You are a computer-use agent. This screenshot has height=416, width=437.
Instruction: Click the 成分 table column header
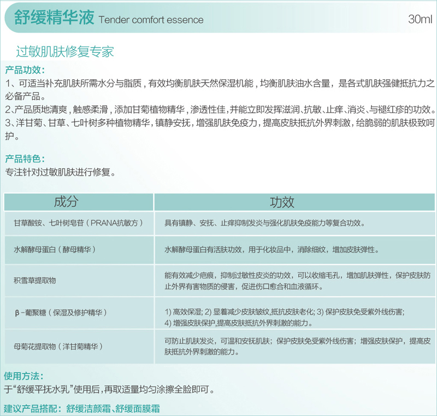(66, 202)
